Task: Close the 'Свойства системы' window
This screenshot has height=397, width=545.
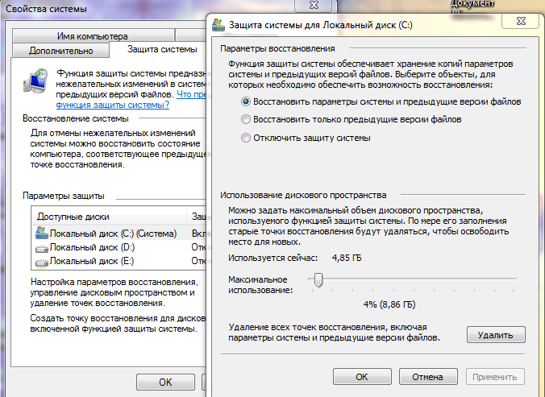Action: (x=314, y=5)
